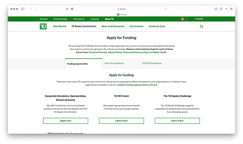Select the Funding browser tab

click(121, 15)
